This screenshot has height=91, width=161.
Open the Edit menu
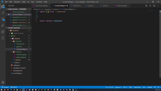(11, 2)
